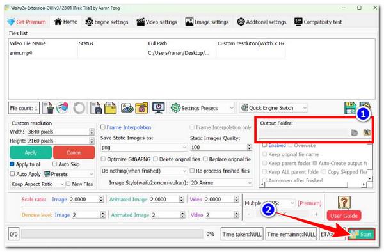The height and width of the screenshot is (252, 384).
Task: Click the question mark user guide icon
Action: [344, 202]
